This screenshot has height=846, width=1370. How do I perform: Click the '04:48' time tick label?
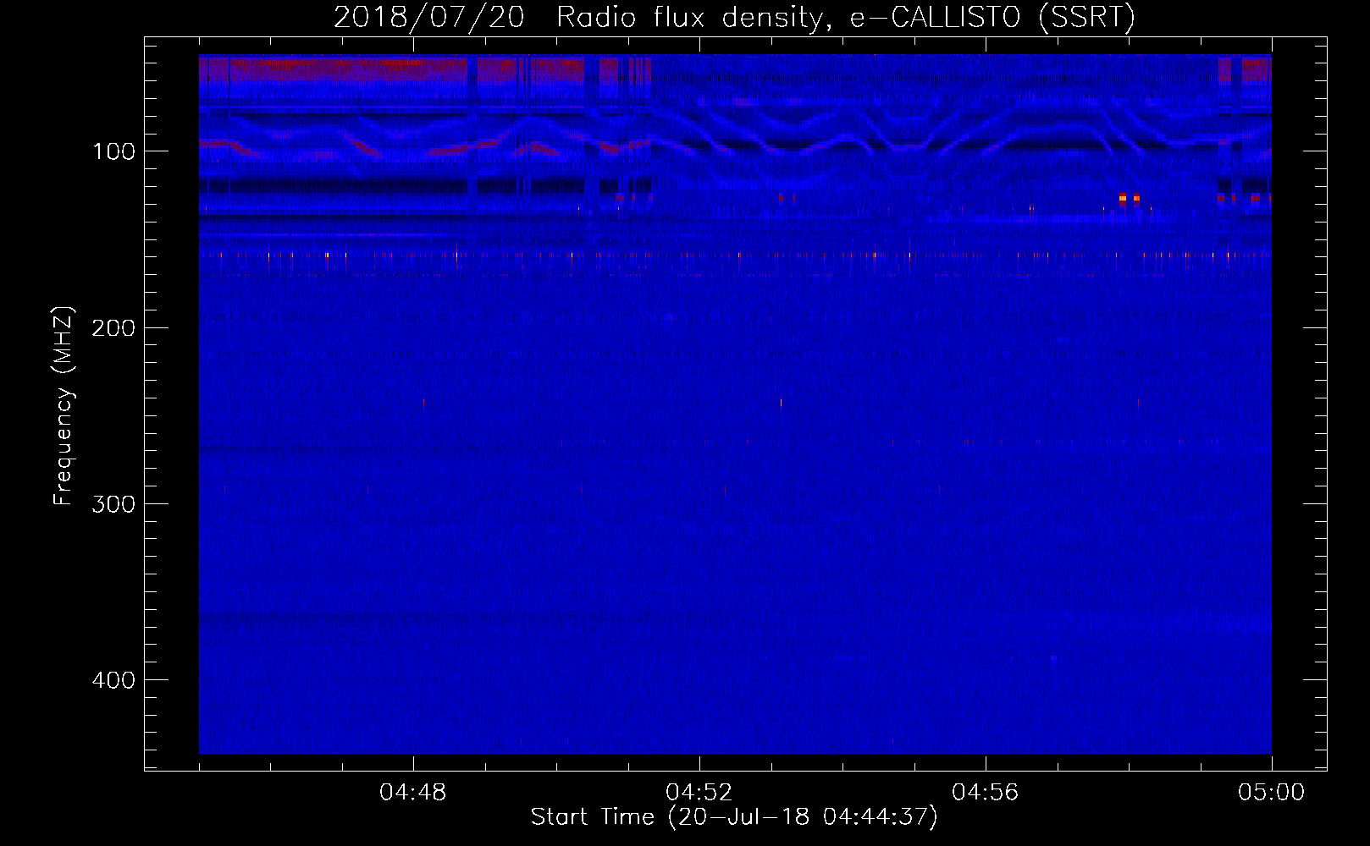coord(413,793)
